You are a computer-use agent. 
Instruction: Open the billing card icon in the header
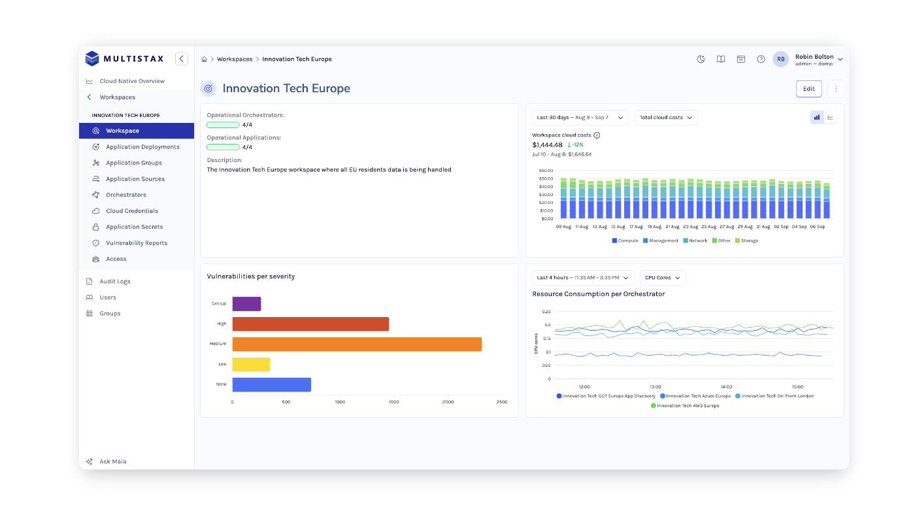coord(740,59)
